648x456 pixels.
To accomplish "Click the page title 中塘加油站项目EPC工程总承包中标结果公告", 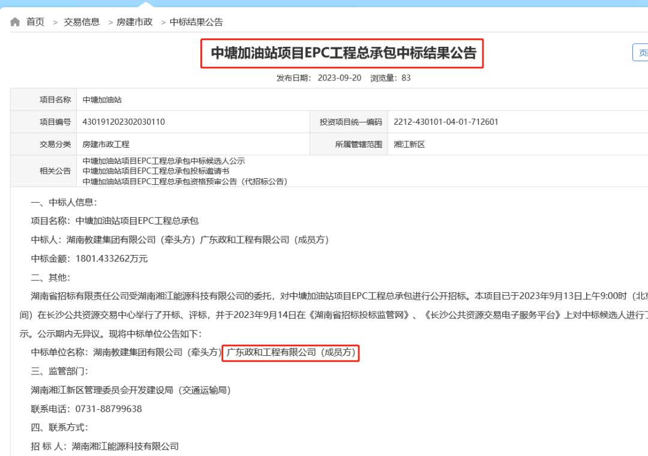I will pos(343,53).
